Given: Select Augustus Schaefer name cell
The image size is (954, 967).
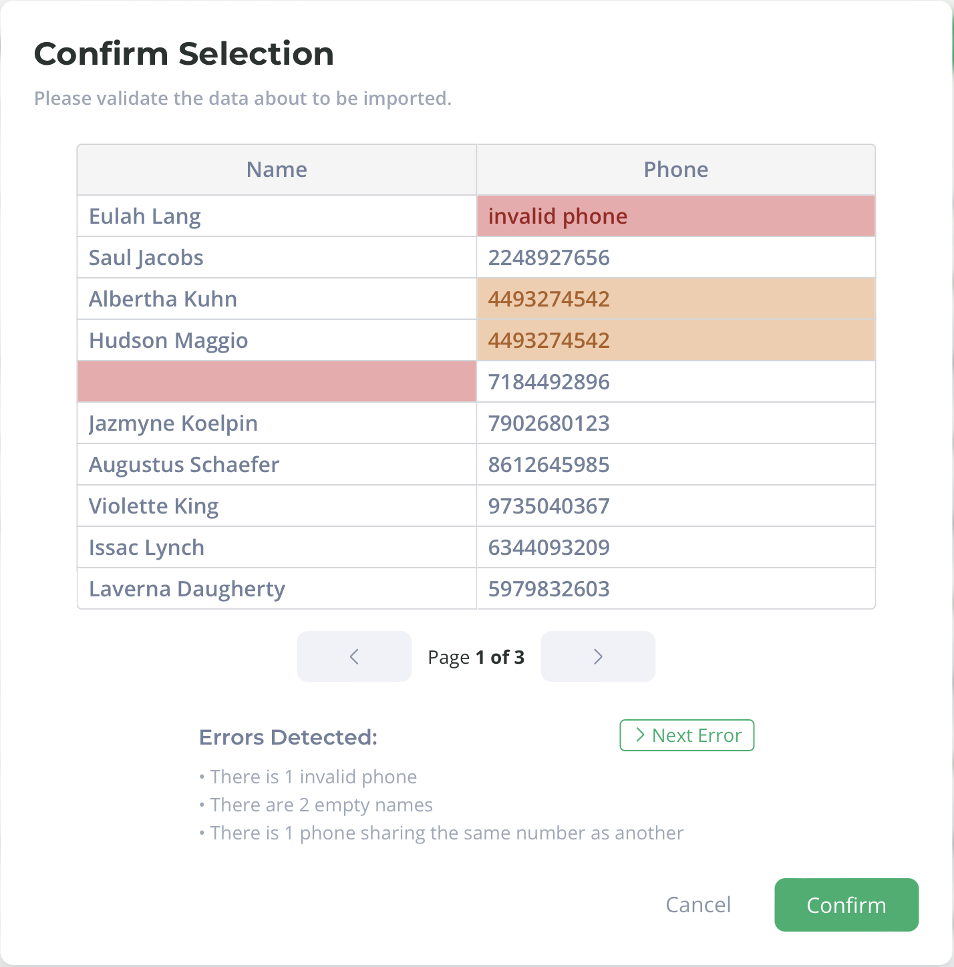Looking at the screenshot, I should point(277,465).
